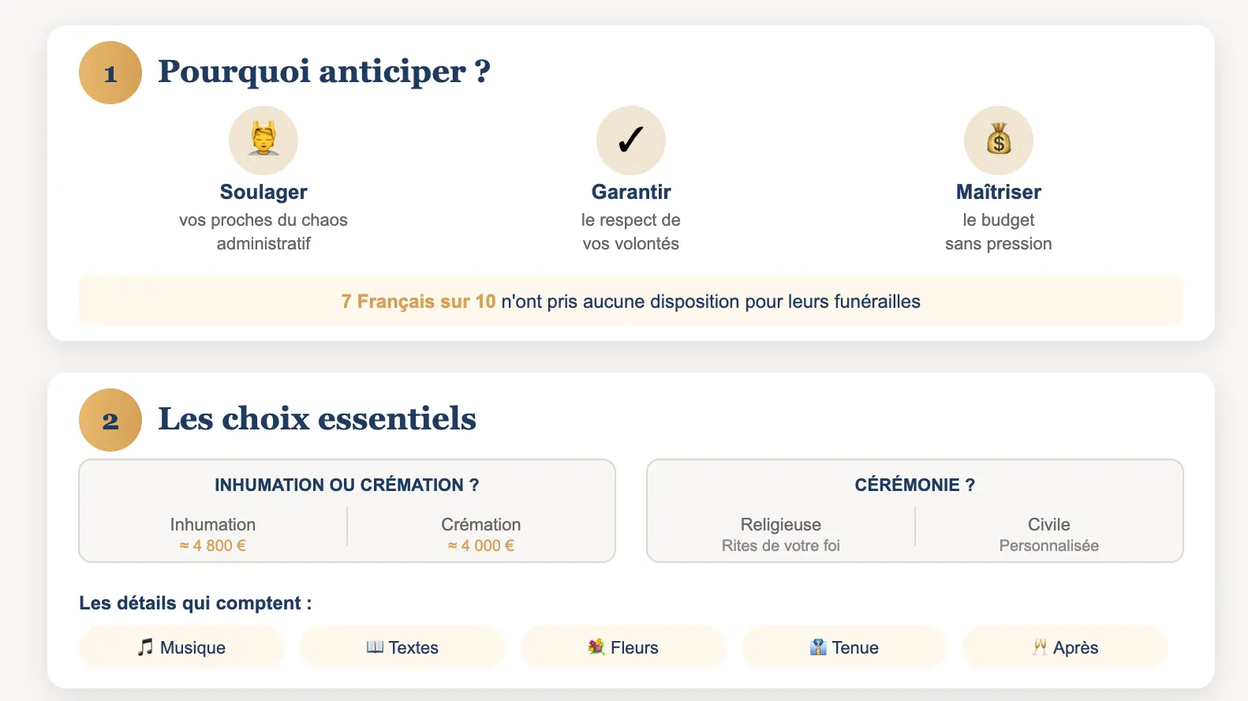1248x701 pixels.
Task: Choose the Religieuse ceremony option
Action: pos(781,534)
